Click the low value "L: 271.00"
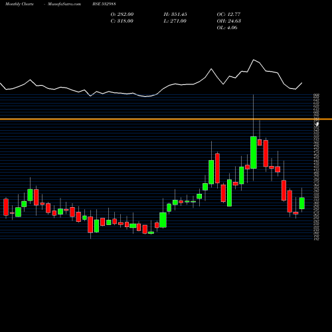Image resolution: width=332 pixels, height=332 pixels. (175, 21)
